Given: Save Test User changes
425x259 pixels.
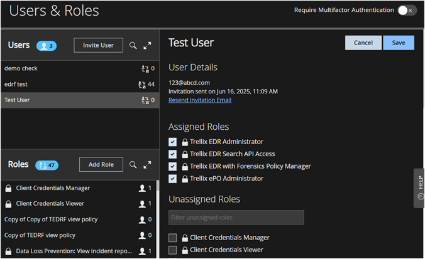Looking at the screenshot, I should [x=399, y=43].
